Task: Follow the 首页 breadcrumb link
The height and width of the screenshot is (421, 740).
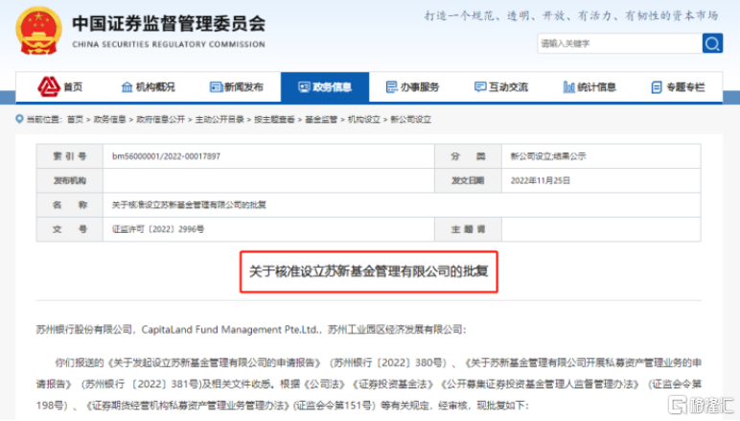Action: pos(75,120)
